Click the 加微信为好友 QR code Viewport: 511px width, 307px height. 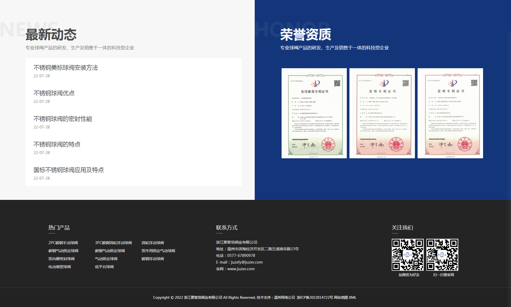pyautogui.click(x=407, y=255)
